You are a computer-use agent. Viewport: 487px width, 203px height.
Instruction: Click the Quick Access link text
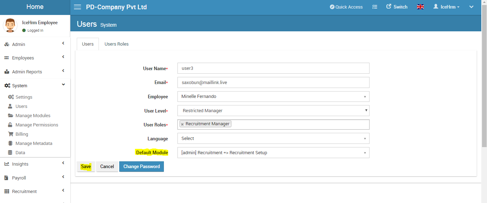click(349, 7)
